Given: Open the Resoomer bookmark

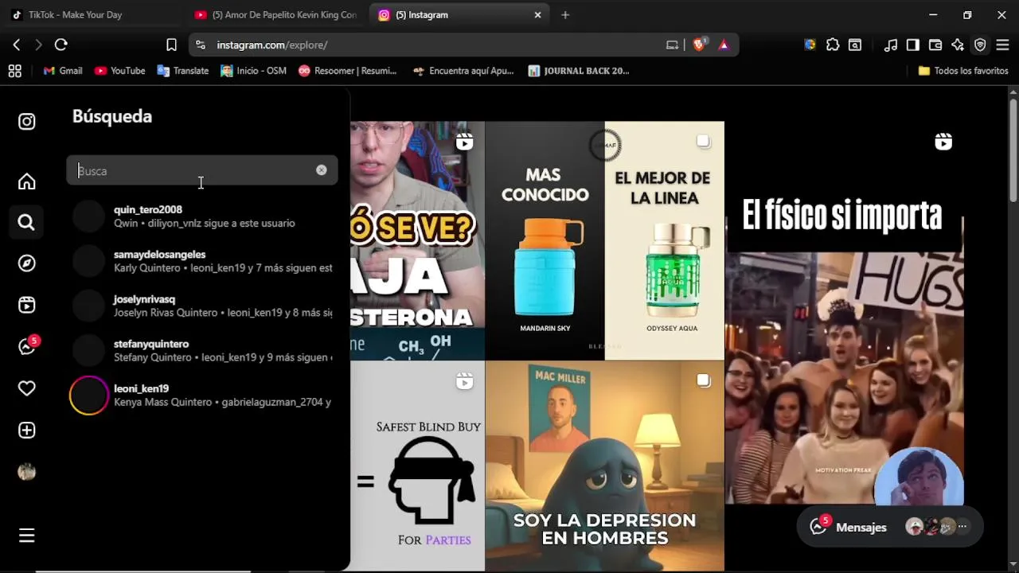Looking at the screenshot, I should click(x=347, y=71).
